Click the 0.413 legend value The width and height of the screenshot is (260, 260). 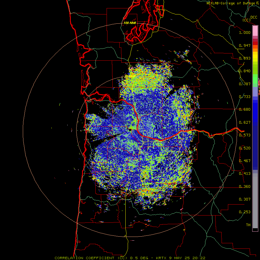(245, 174)
